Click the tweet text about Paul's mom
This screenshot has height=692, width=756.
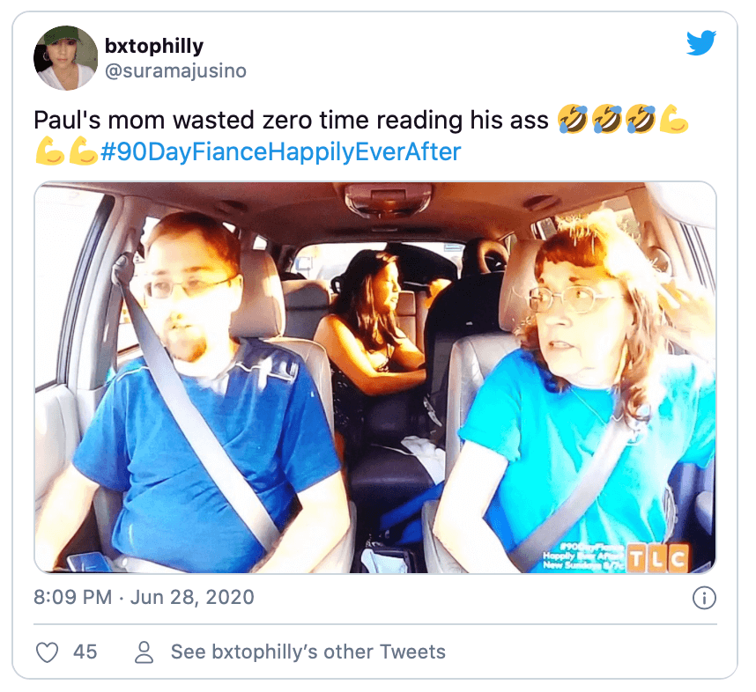[291, 120]
